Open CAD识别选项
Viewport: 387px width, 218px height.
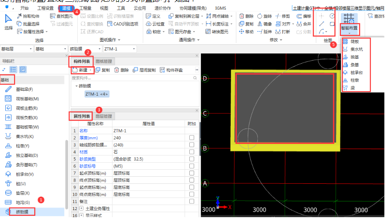click(x=123, y=24)
